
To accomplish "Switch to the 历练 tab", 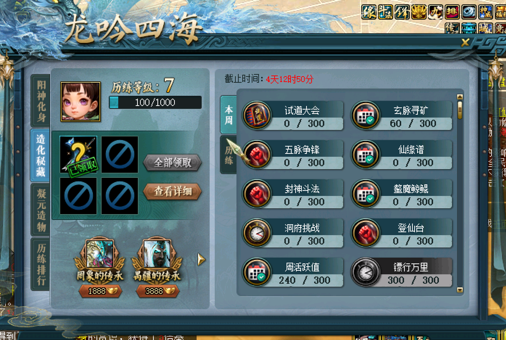I will [x=229, y=155].
